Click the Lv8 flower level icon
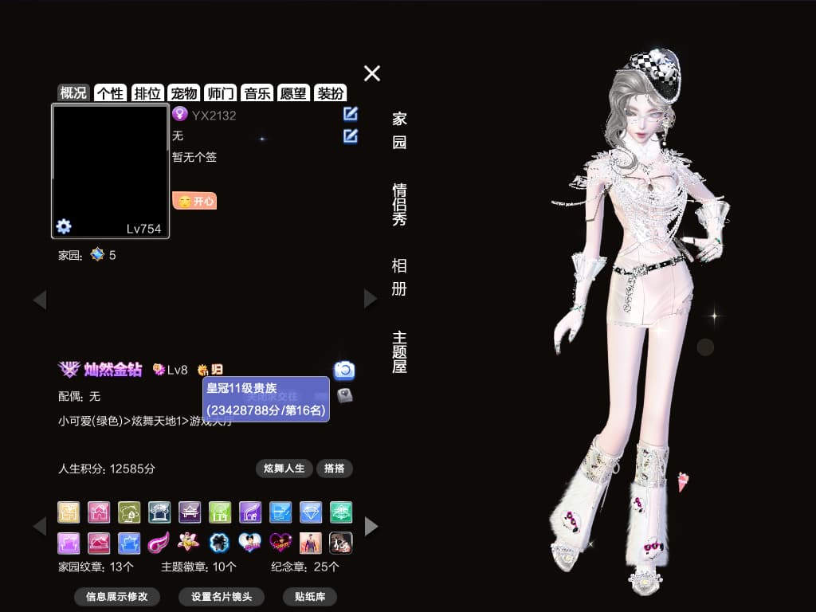The height and width of the screenshot is (612, 816). click(159, 369)
